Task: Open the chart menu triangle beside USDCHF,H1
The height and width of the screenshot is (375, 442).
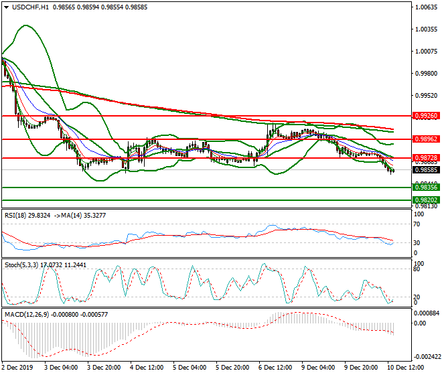Action: [x=5, y=7]
